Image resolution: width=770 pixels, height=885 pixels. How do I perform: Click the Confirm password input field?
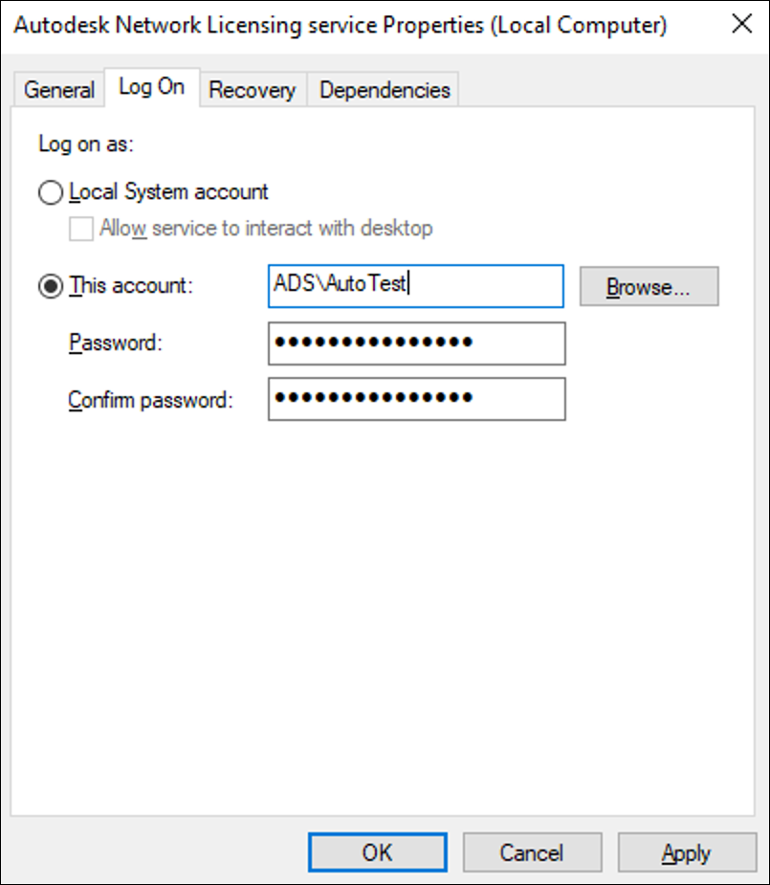pyautogui.click(x=416, y=399)
